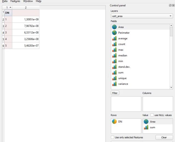Screen dimensions: 175x142
Task: Click the DN pie icon in Rows
Action: point(114,121)
